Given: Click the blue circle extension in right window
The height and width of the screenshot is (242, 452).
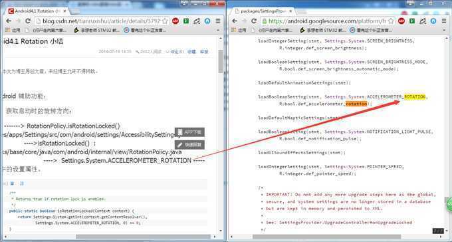Looking at the screenshot, I should point(433,21).
